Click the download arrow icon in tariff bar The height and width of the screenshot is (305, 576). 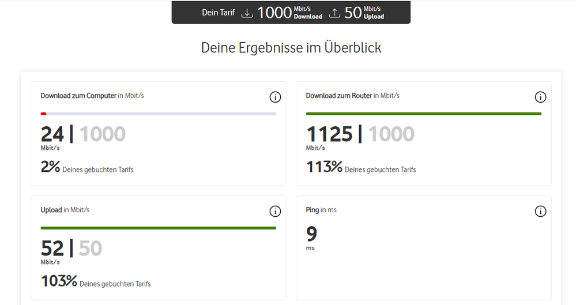[x=247, y=13]
